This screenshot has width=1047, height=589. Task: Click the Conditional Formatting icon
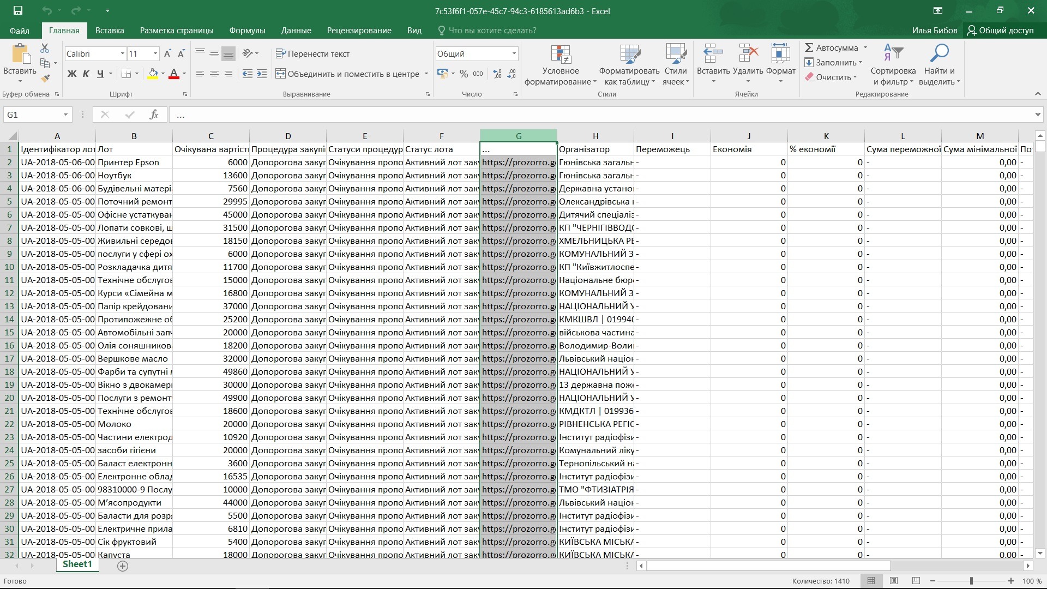click(x=560, y=55)
